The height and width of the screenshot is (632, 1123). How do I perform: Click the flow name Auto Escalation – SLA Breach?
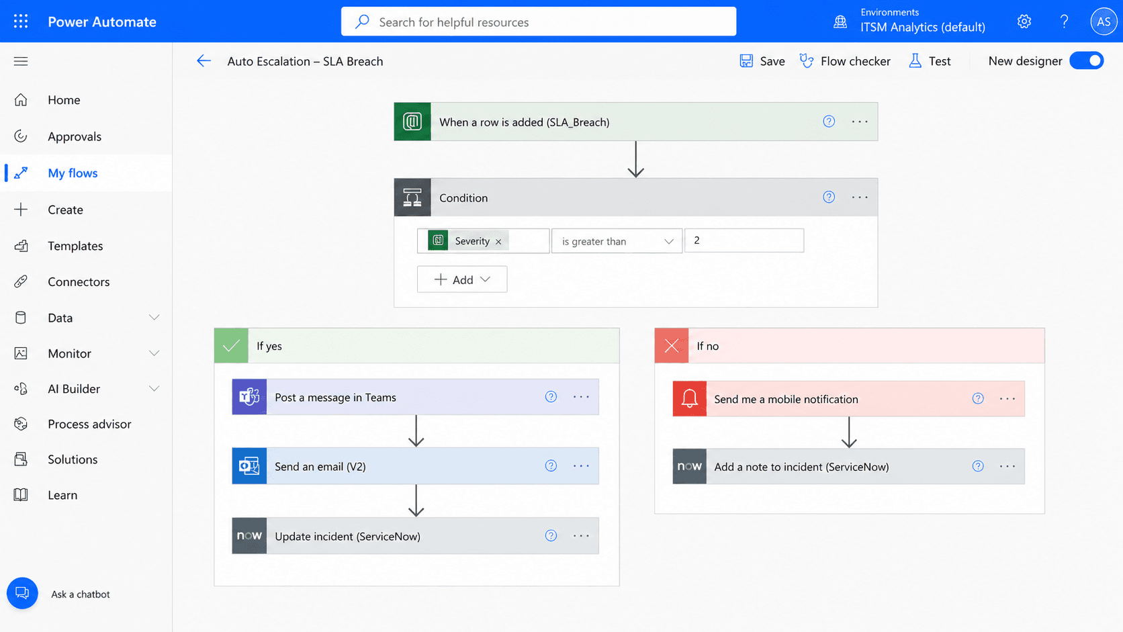point(305,61)
